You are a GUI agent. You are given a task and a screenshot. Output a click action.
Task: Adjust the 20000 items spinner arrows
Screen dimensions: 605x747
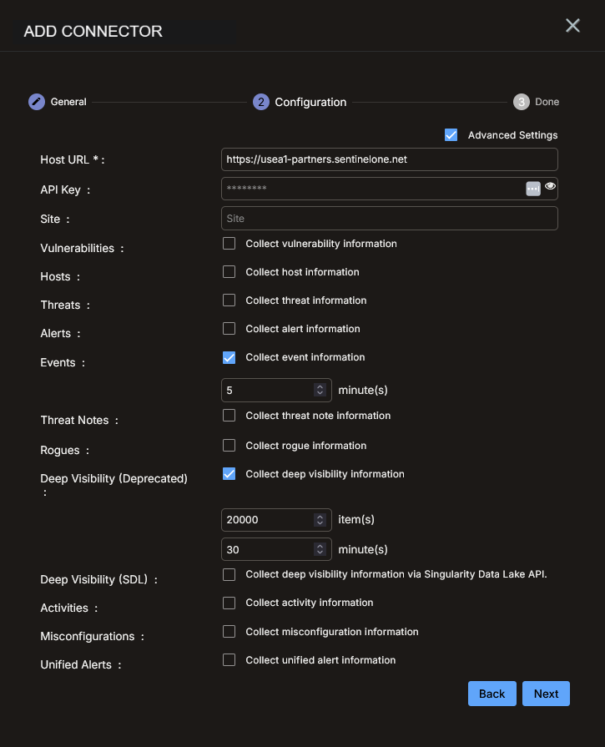click(320, 520)
